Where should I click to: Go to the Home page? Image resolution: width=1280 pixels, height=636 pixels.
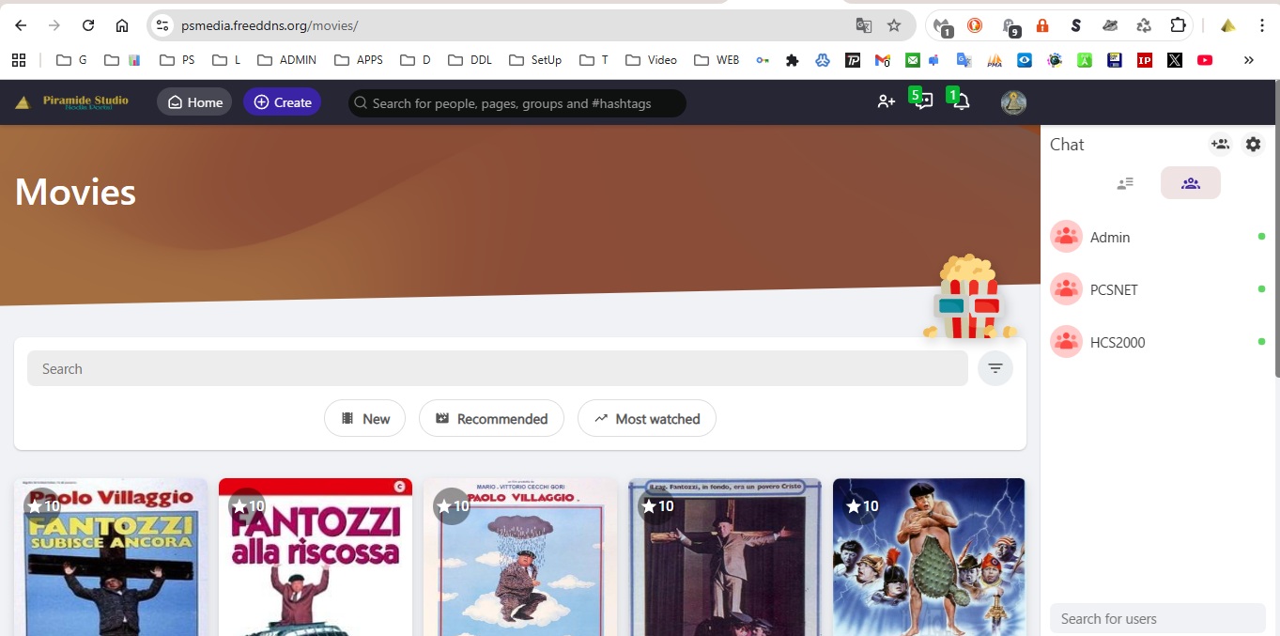[x=194, y=102]
